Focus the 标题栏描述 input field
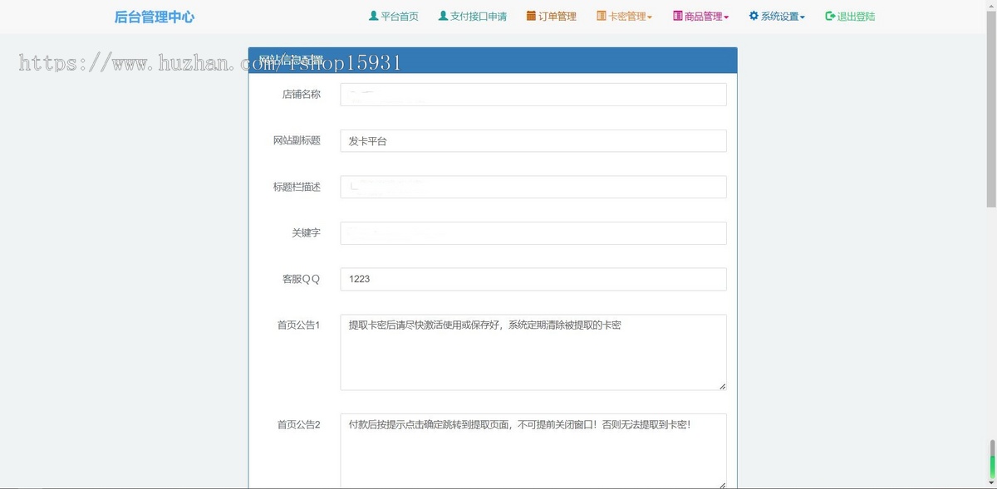This screenshot has height=489, width=997. (x=533, y=187)
